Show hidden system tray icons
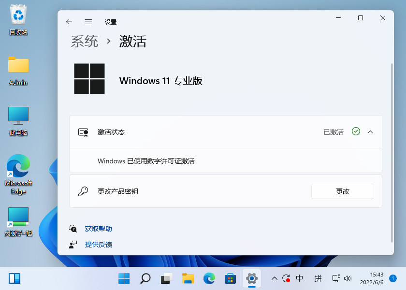The height and width of the screenshot is (290, 406). coord(275,278)
